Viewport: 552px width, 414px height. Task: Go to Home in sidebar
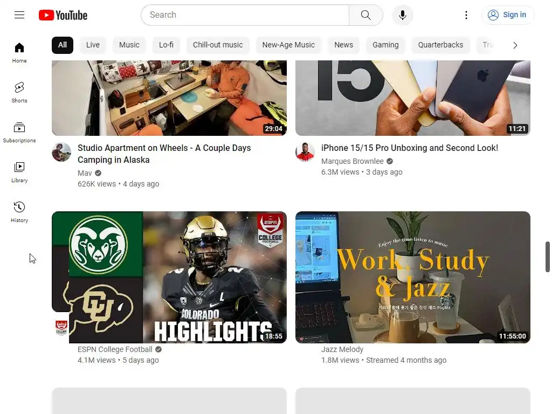pos(19,53)
